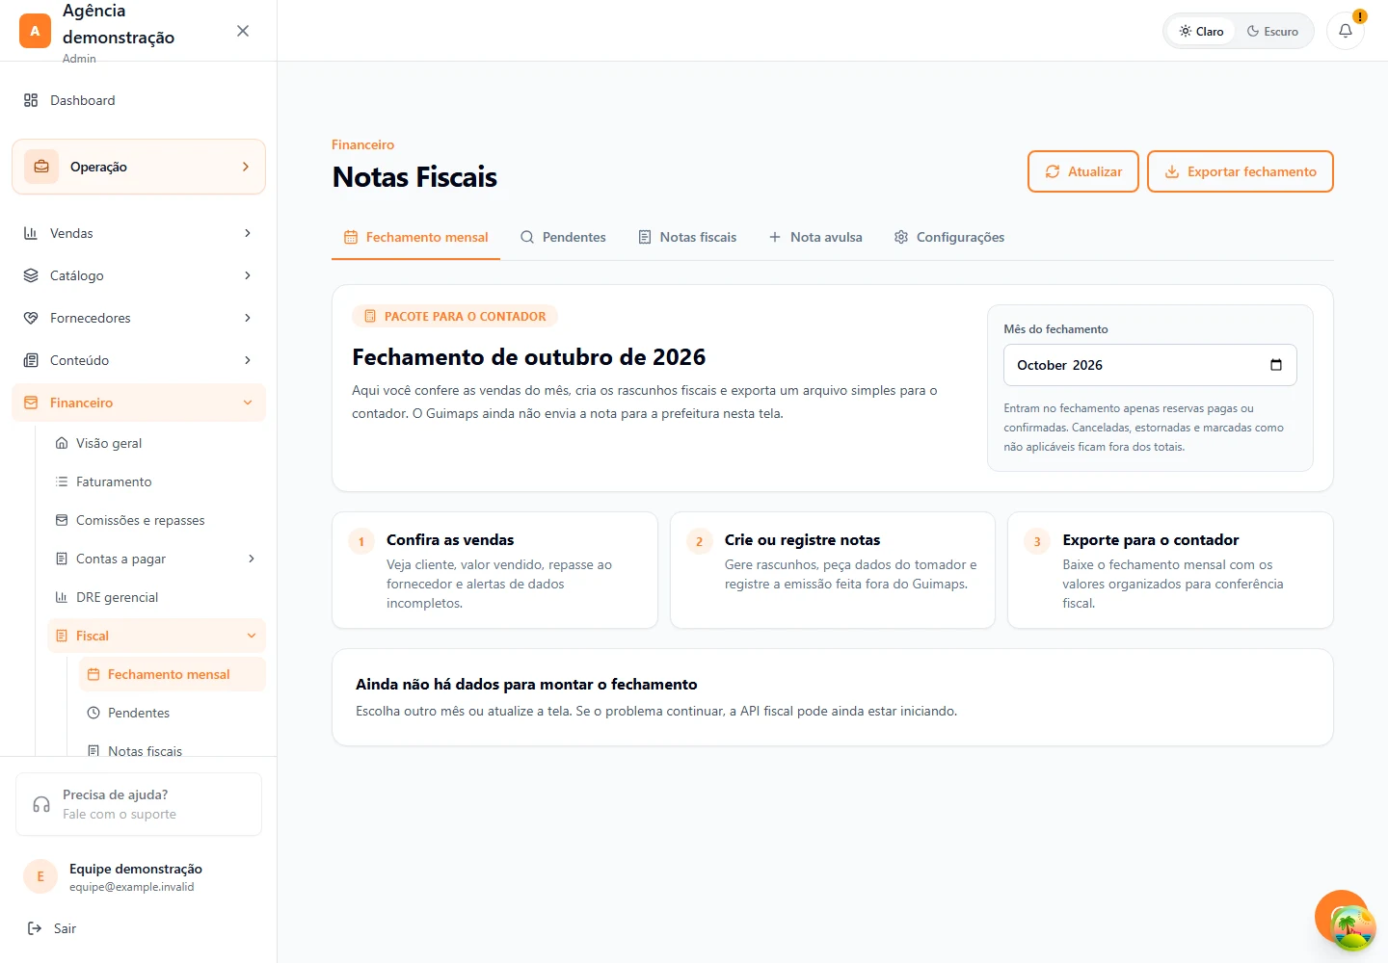Open Fechamento mensal in sidebar tree
Screen dimensions: 1388x963
172,674
